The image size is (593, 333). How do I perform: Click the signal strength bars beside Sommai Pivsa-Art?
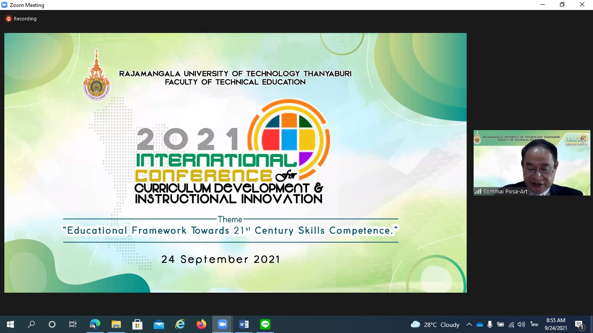(478, 191)
